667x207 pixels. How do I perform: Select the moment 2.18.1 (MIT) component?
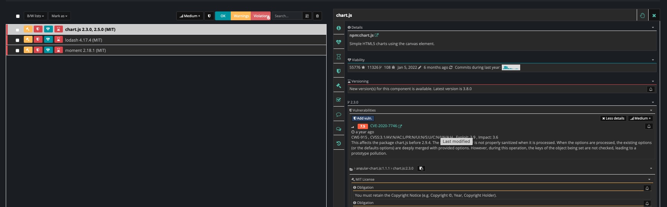pos(85,50)
